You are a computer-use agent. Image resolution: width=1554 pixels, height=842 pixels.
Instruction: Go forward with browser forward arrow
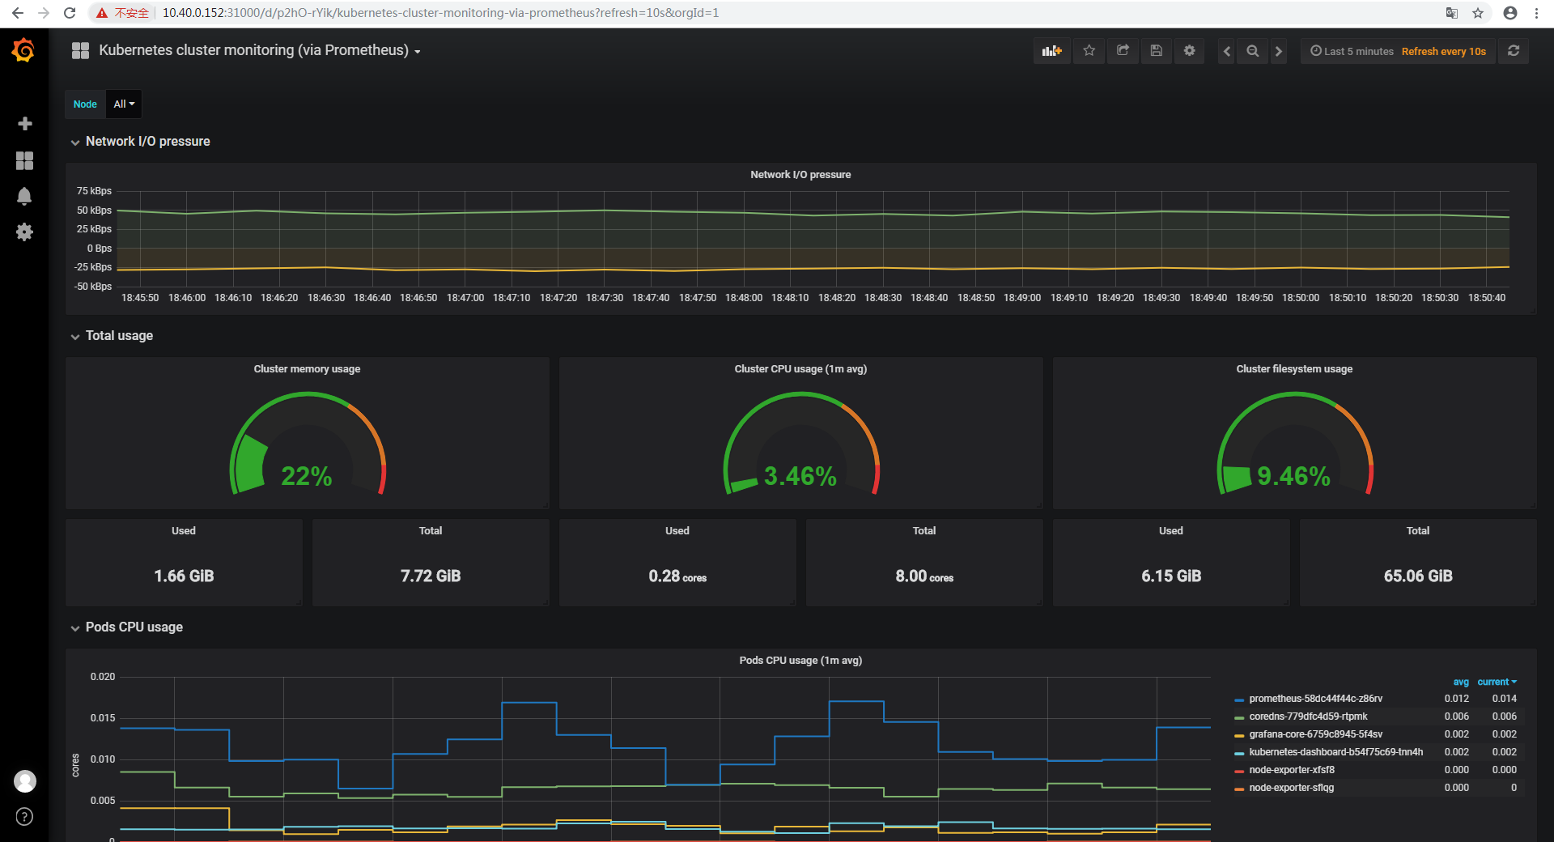(44, 13)
